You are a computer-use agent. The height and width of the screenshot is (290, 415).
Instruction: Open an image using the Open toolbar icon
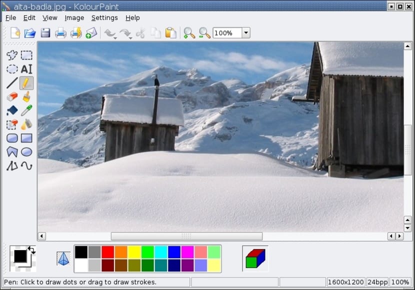[x=29, y=32]
